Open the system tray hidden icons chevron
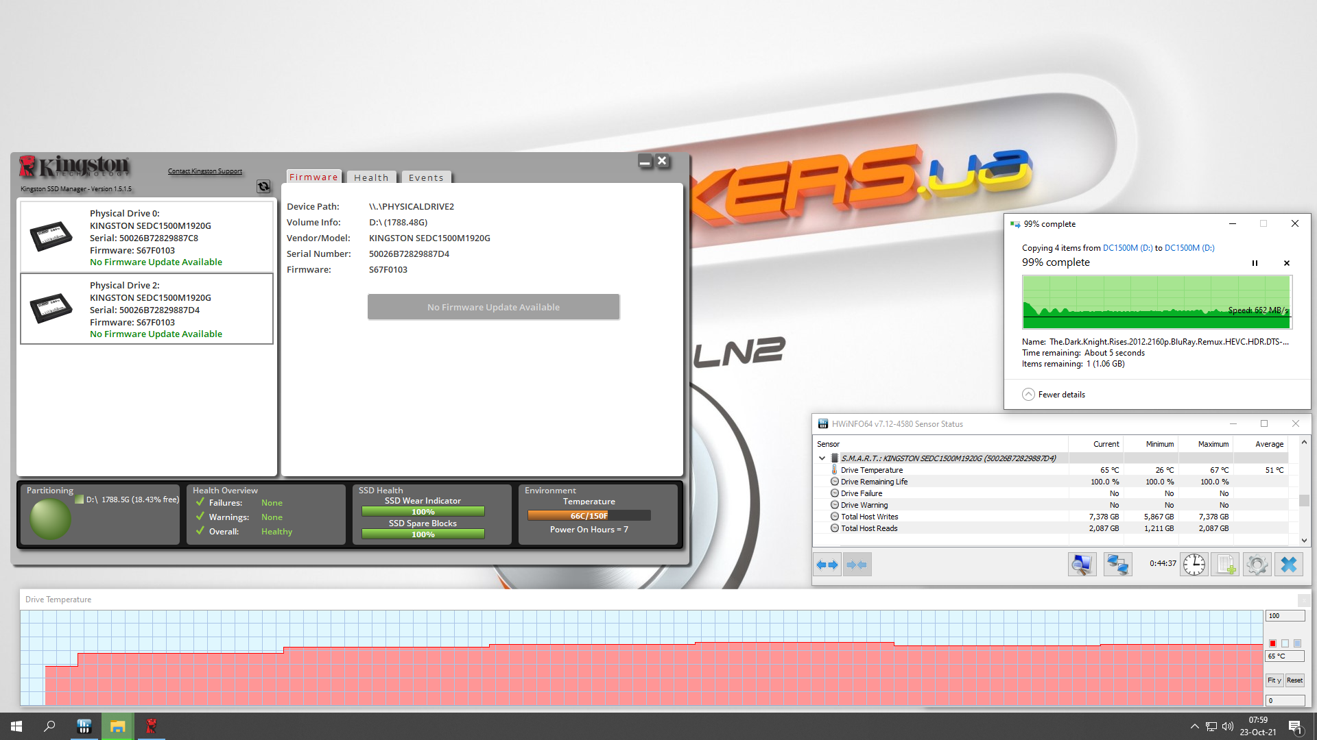This screenshot has height=740, width=1317. (1194, 726)
